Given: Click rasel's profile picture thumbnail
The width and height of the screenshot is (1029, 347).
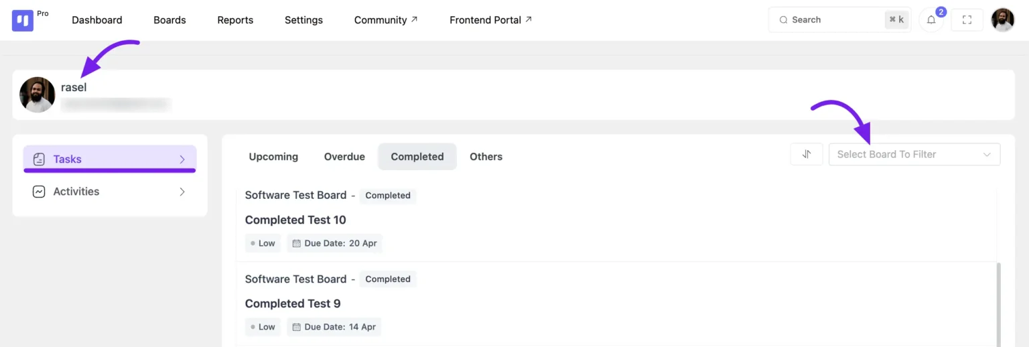Looking at the screenshot, I should (x=38, y=94).
